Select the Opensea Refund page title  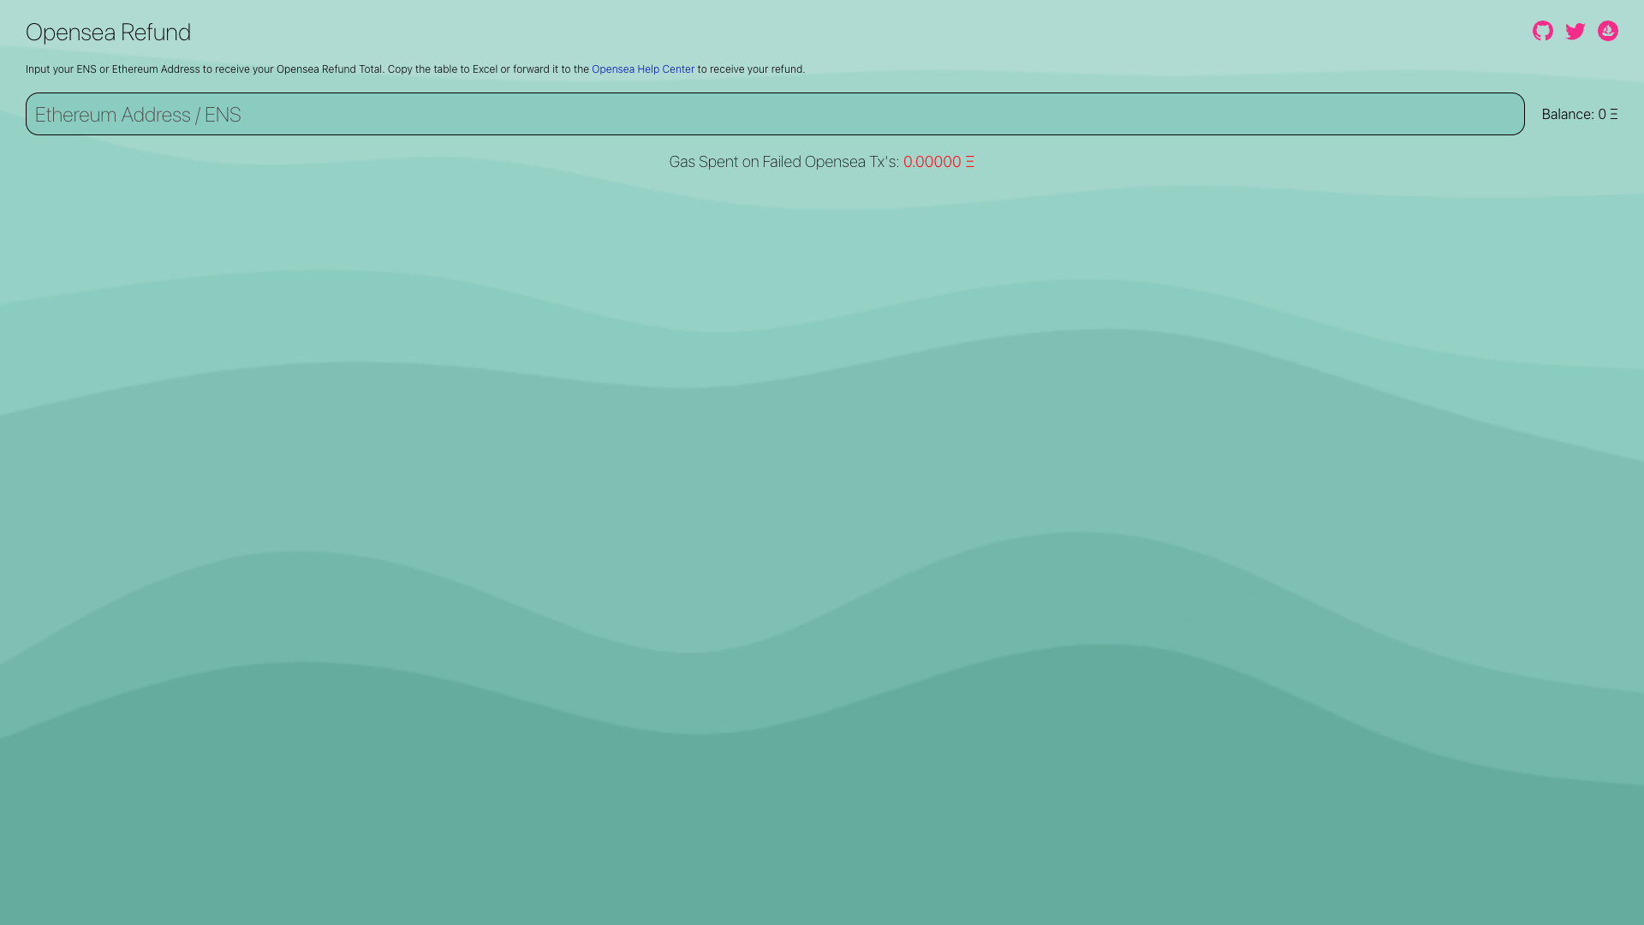108,33
